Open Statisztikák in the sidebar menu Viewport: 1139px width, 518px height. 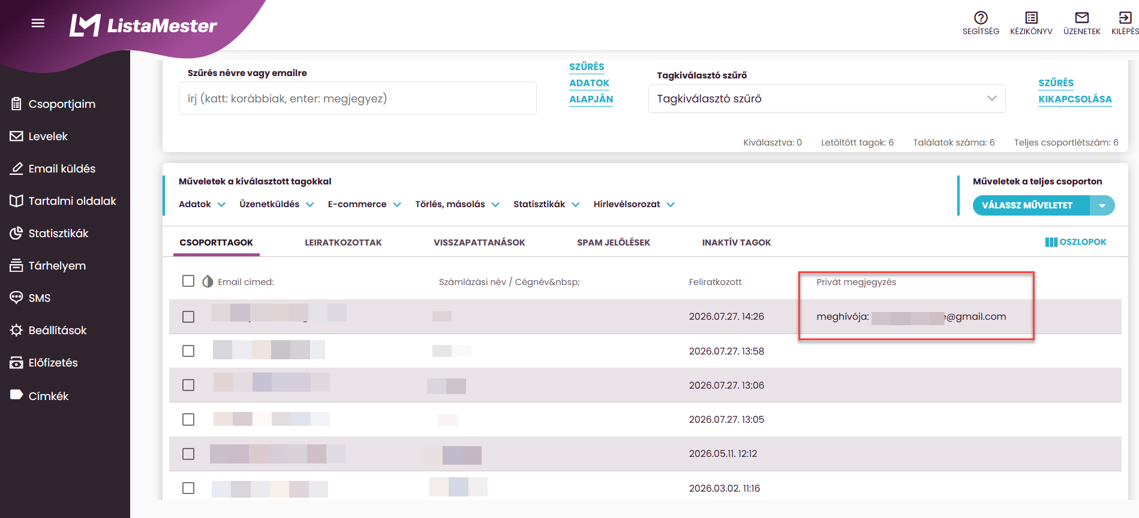[x=58, y=233]
